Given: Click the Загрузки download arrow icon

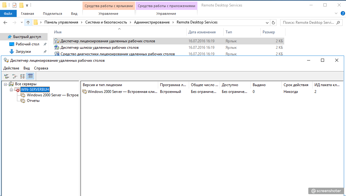Looking at the screenshot, I should click(12, 52).
